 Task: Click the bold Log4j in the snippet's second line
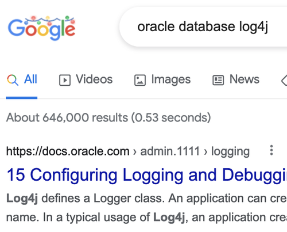[x=169, y=217]
